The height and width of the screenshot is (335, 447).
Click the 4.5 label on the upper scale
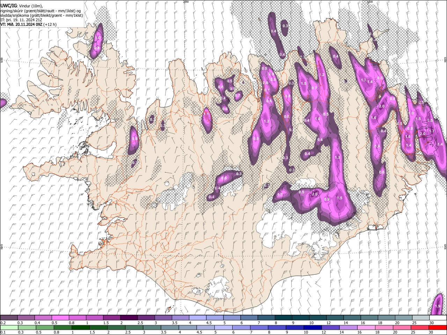(x=209, y=323)
